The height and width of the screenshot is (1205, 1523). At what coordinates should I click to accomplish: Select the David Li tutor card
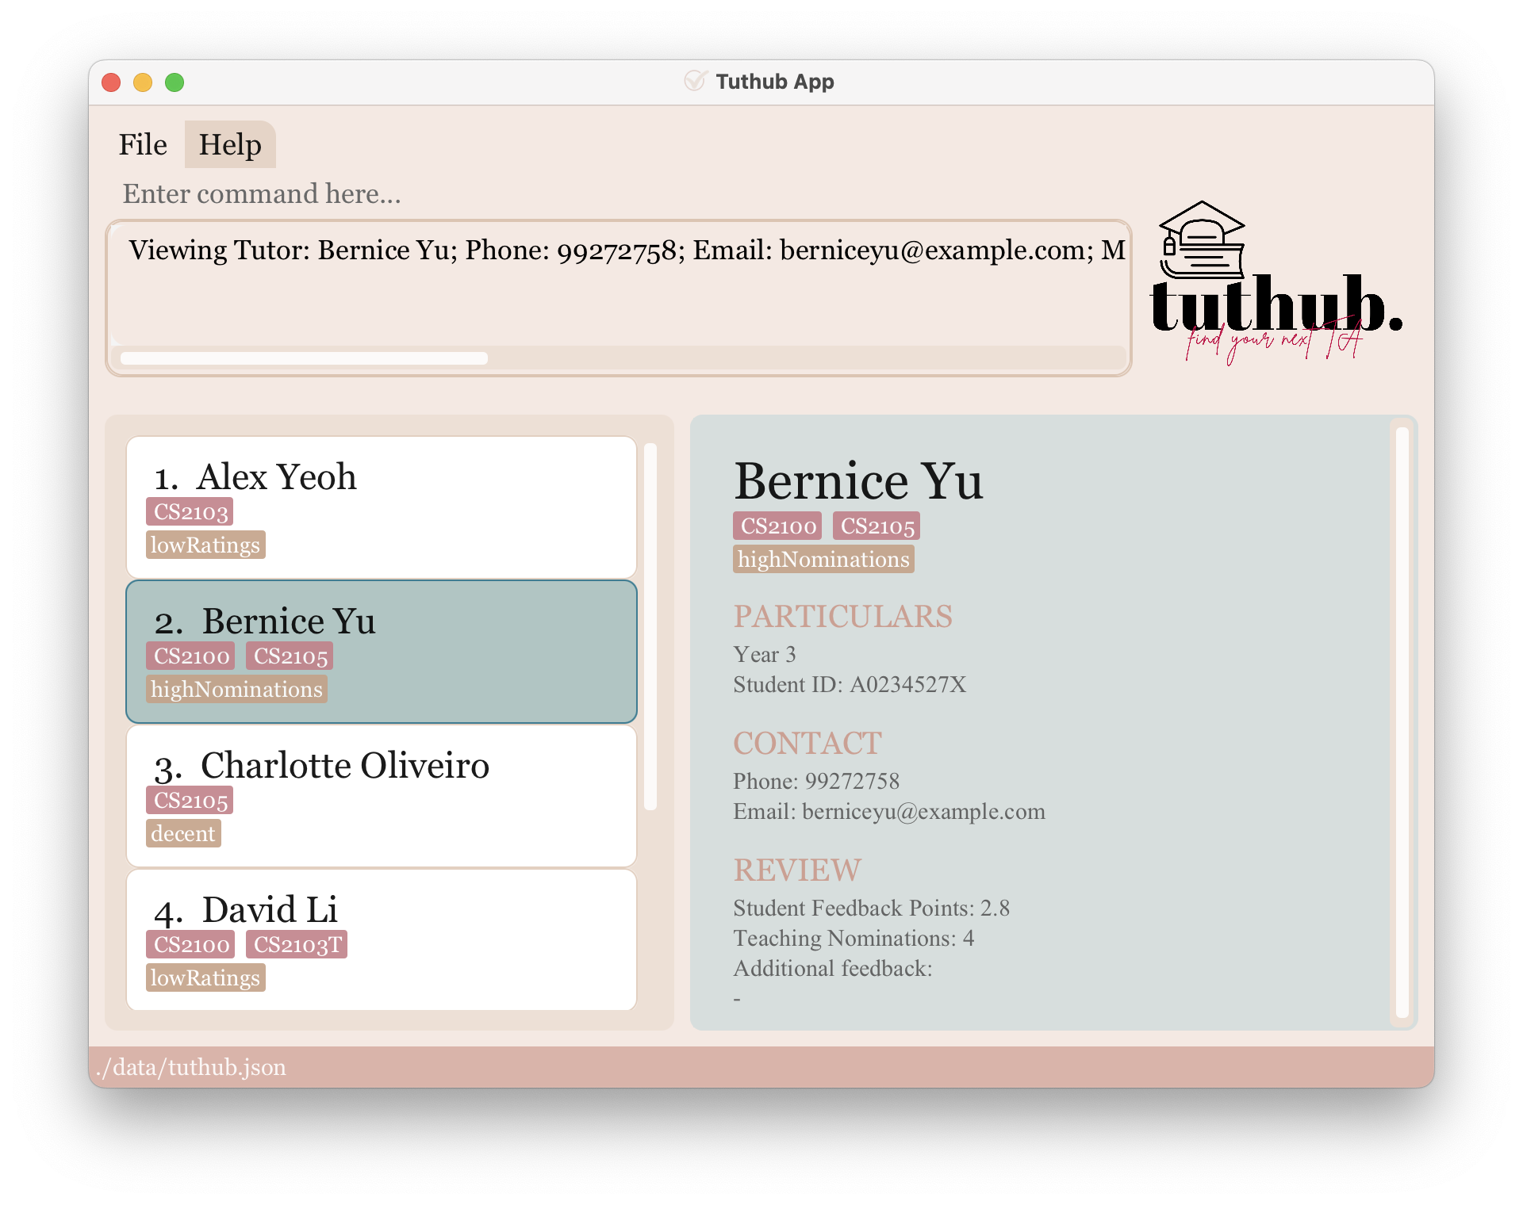tap(382, 940)
